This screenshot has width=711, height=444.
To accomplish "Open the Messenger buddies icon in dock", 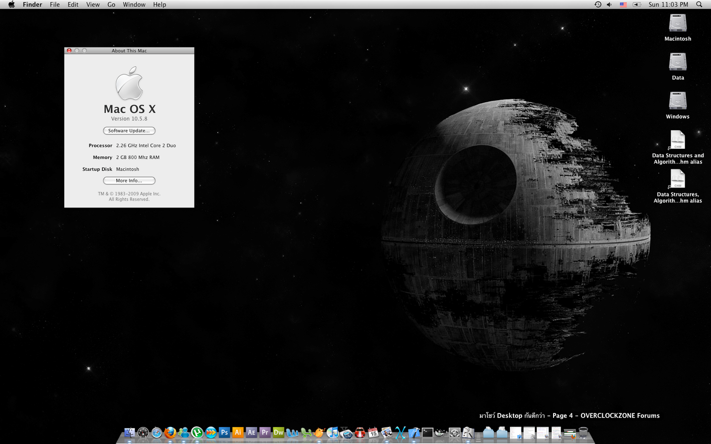I will (x=184, y=432).
